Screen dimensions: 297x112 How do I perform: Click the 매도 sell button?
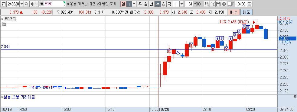pyautogui.click(x=246, y=12)
